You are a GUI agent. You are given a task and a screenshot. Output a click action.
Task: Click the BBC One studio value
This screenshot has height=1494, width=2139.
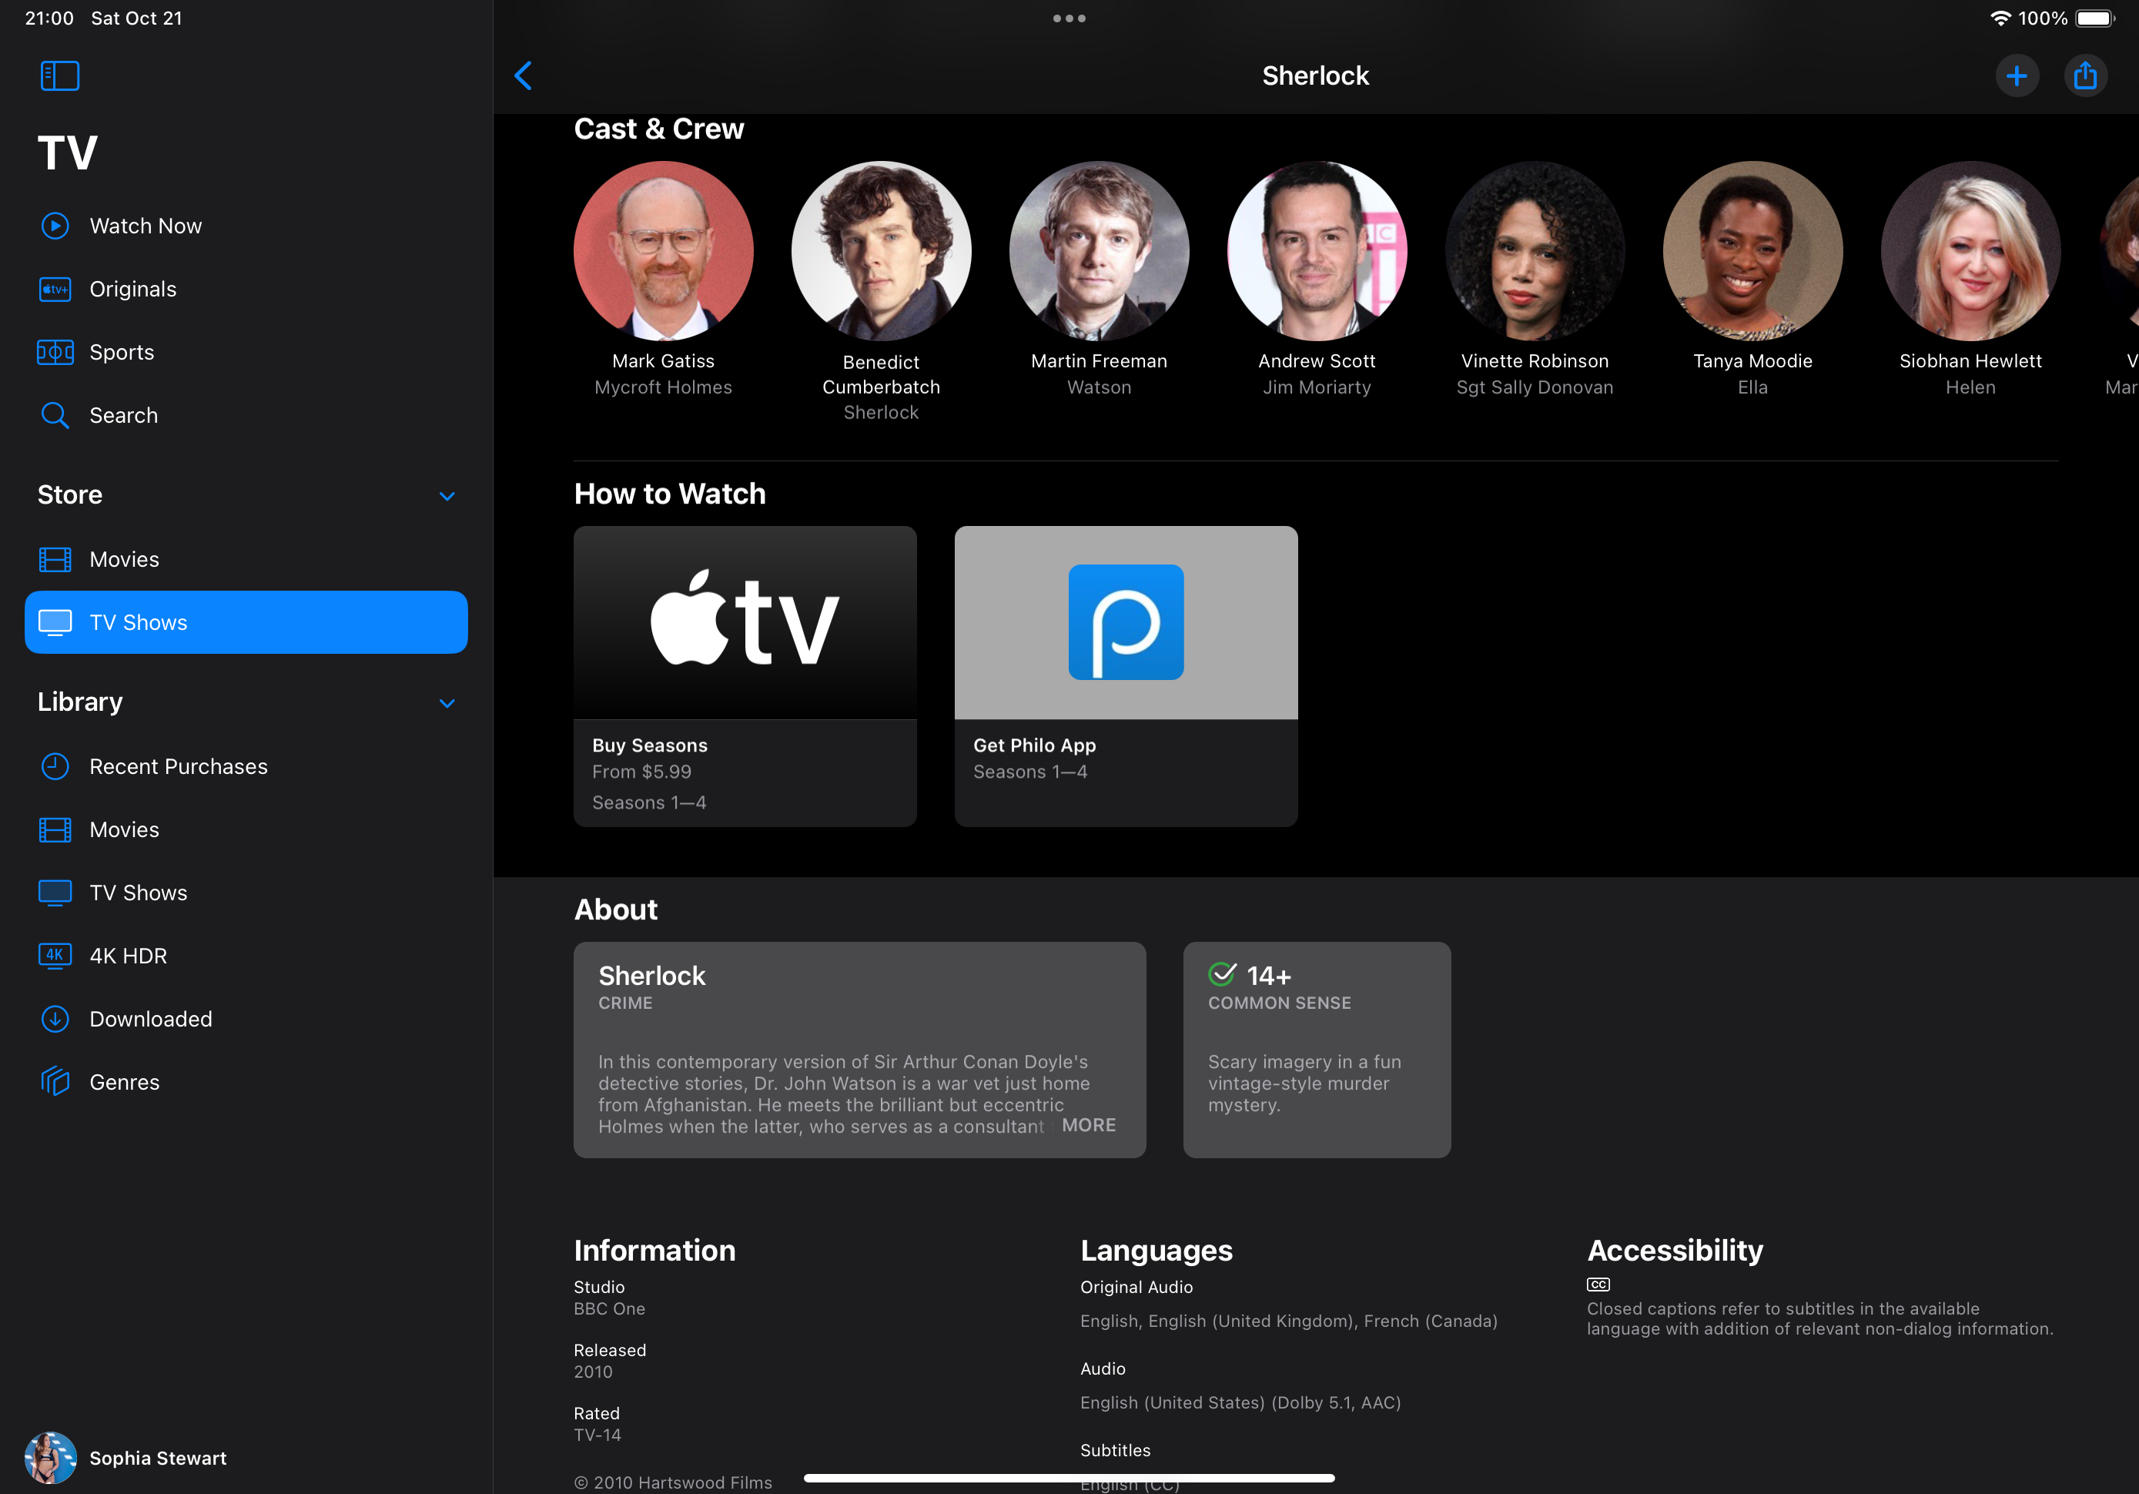click(609, 1308)
